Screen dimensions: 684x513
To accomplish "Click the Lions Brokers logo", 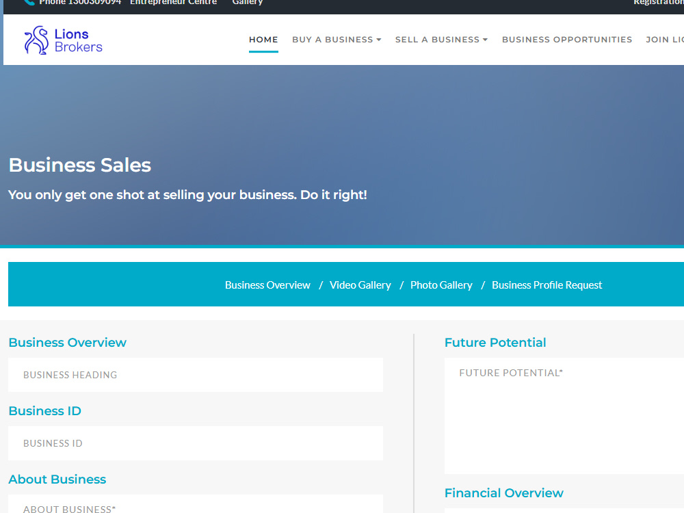I will click(63, 40).
